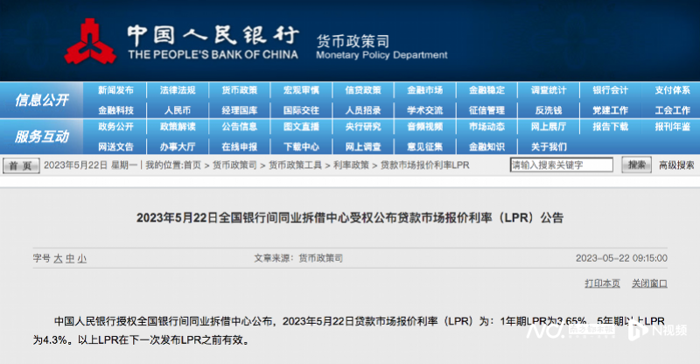Navigate to 报刊年鉴
Image resolution: width=700 pixels, height=364 pixels.
click(x=672, y=127)
